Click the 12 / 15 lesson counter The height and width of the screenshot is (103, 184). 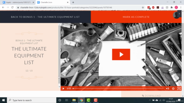point(29,71)
